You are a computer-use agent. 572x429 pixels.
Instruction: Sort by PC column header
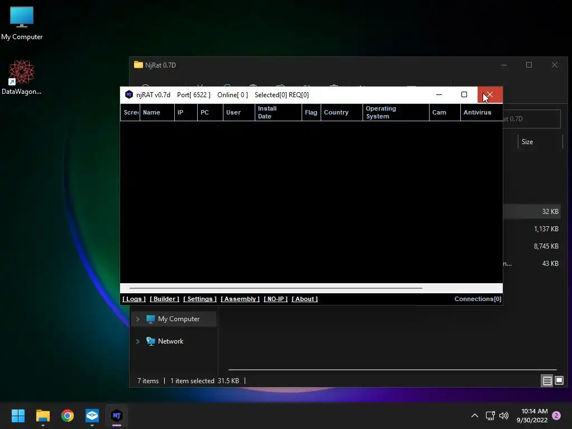210,112
